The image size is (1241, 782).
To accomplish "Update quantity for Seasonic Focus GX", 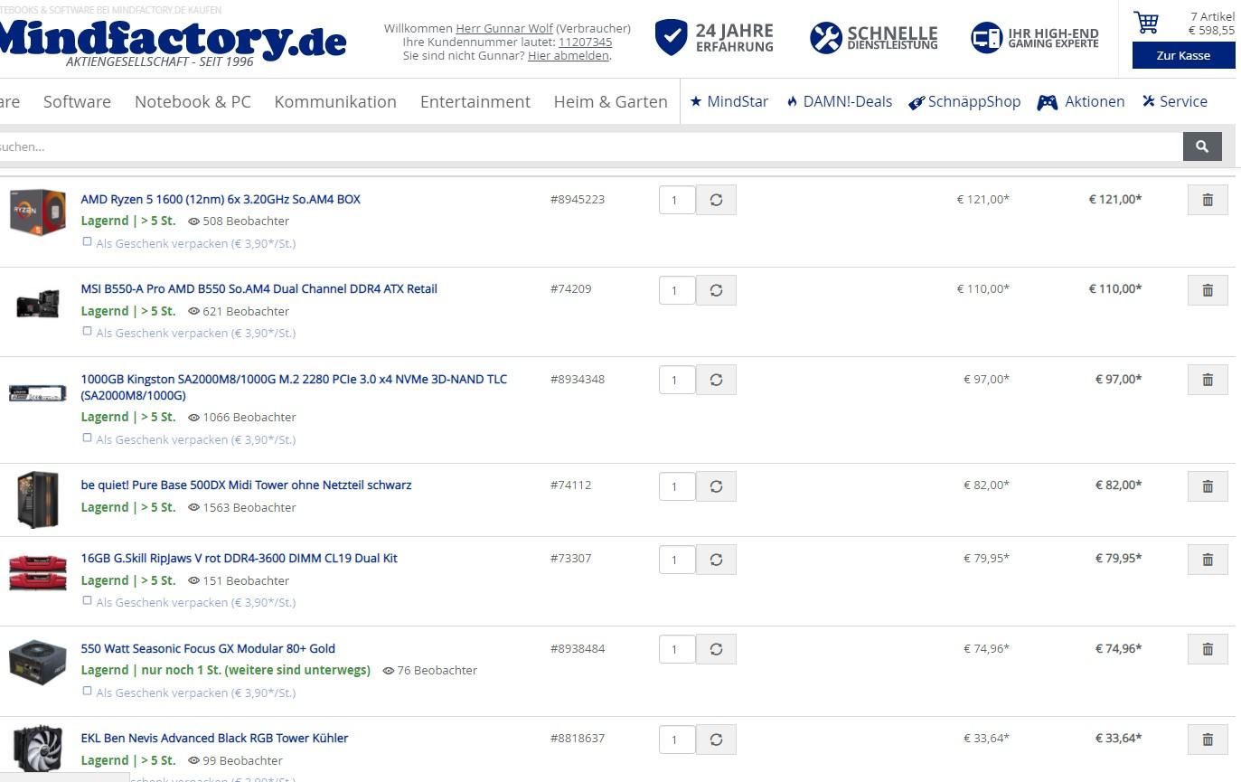I will tap(716, 649).
